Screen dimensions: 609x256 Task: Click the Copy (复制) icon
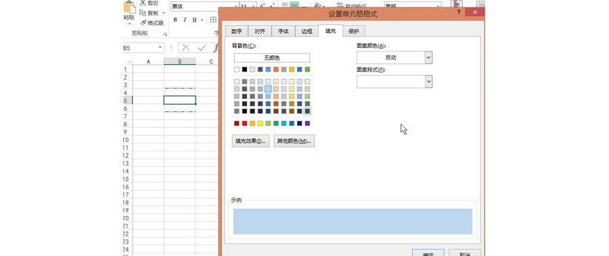[143, 13]
